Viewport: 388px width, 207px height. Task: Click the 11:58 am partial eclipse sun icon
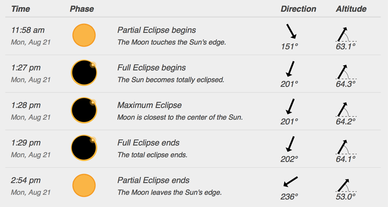(x=84, y=35)
